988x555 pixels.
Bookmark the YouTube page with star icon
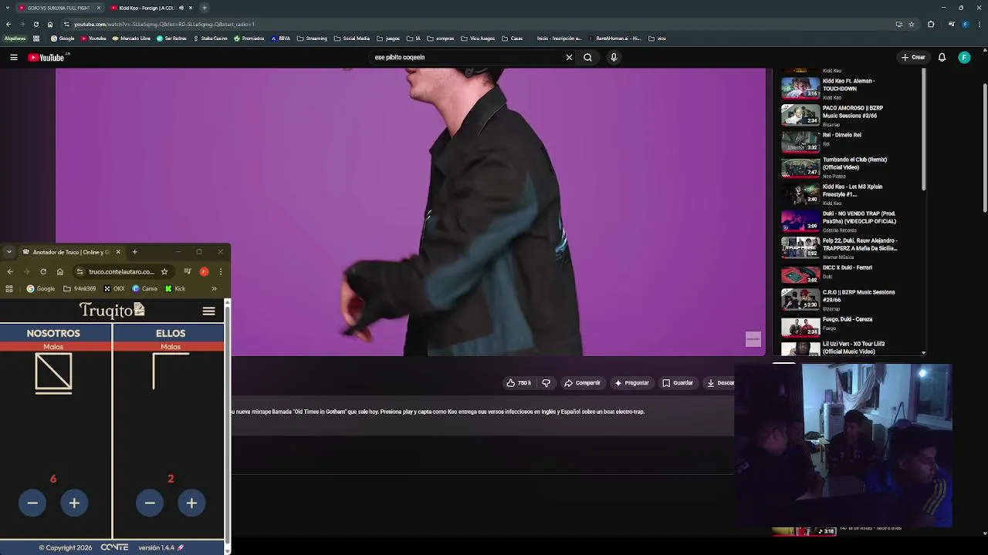[912, 24]
